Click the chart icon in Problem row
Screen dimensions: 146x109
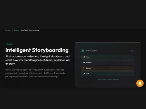84,62
